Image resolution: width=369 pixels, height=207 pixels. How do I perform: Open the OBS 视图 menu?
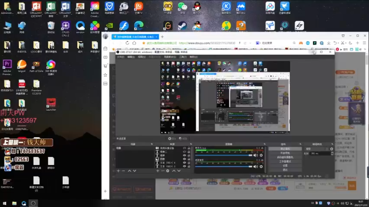point(142,57)
